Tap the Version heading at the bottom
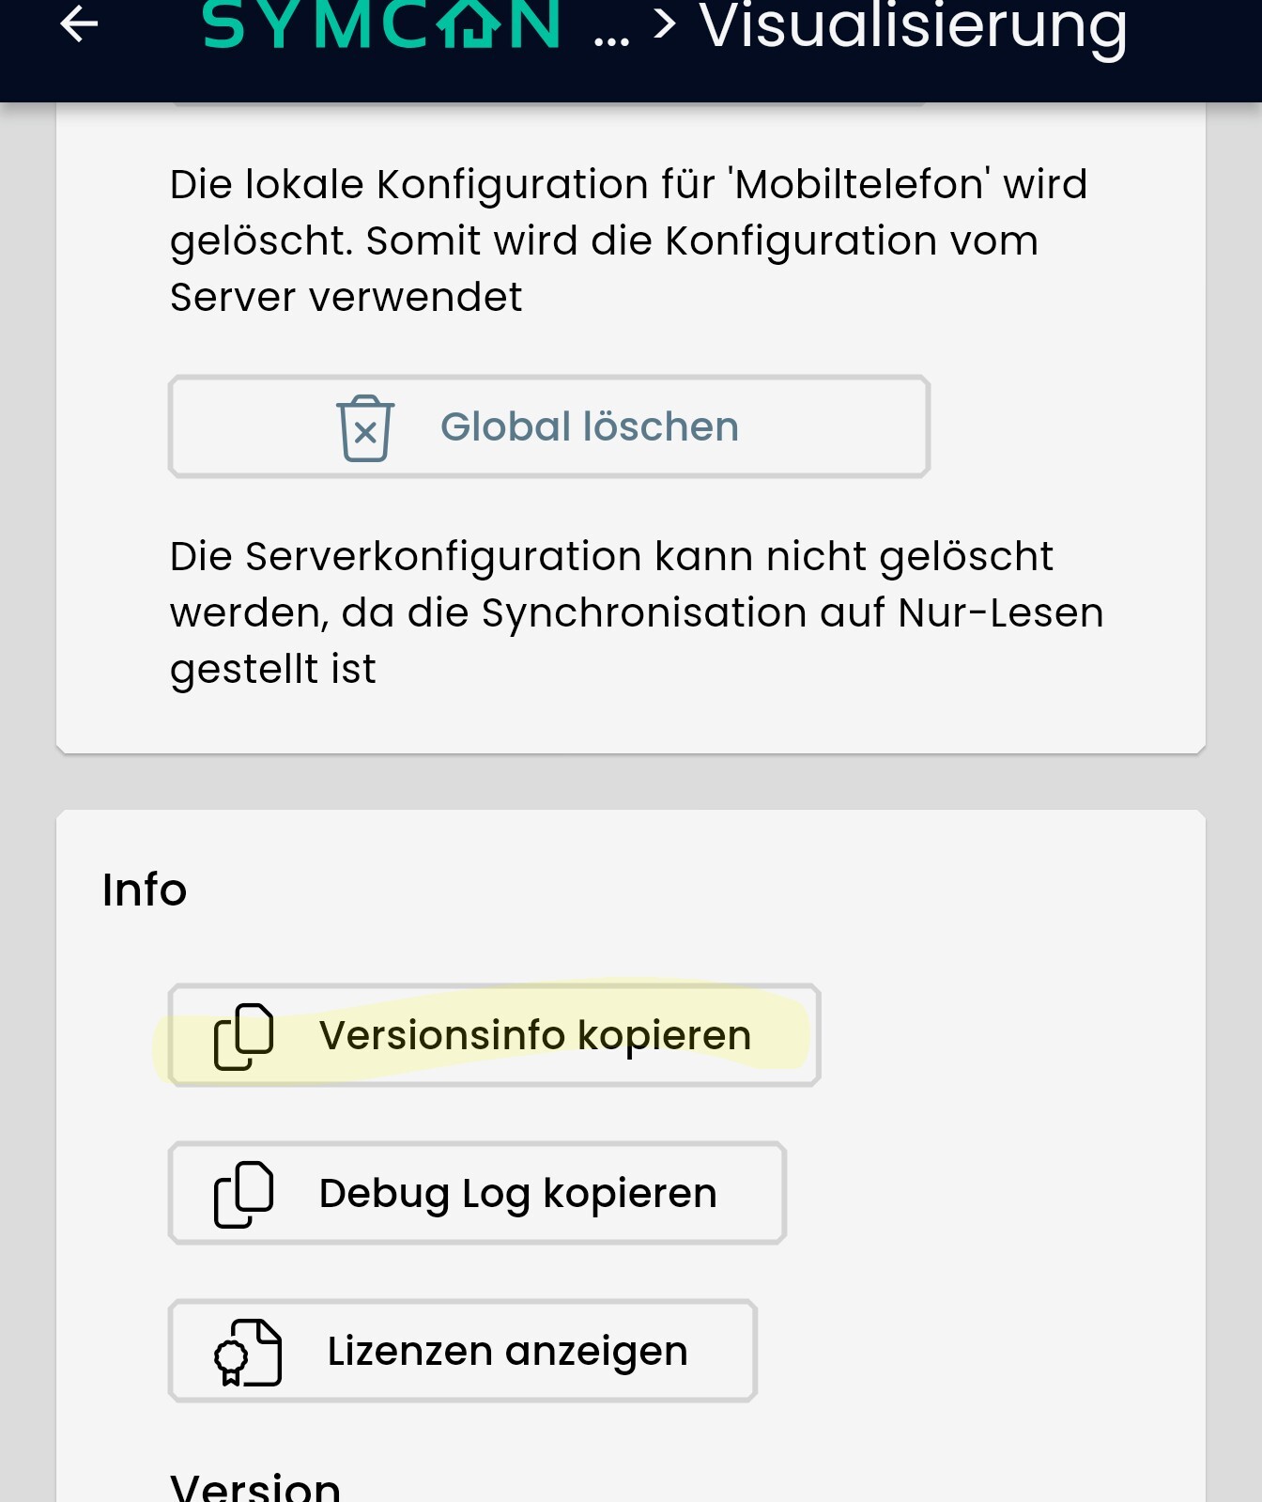 [255, 1486]
